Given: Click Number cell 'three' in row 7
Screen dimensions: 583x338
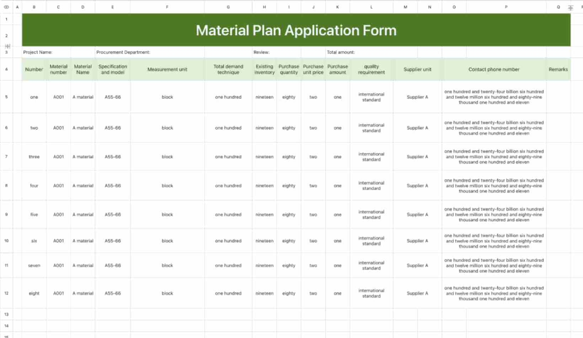Looking at the screenshot, I should click(34, 157).
